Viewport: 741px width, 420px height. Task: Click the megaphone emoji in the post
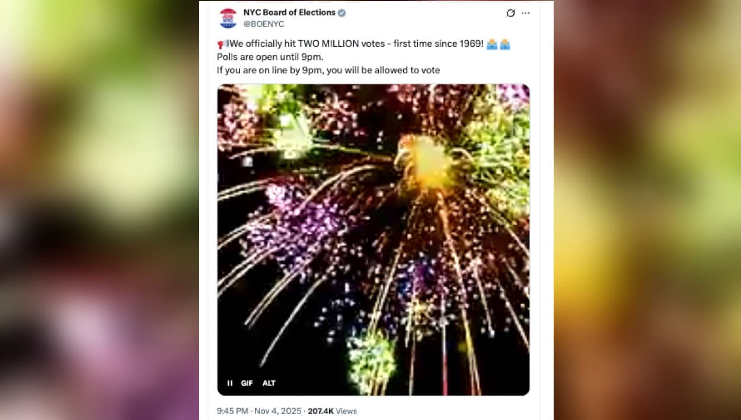pyautogui.click(x=223, y=44)
